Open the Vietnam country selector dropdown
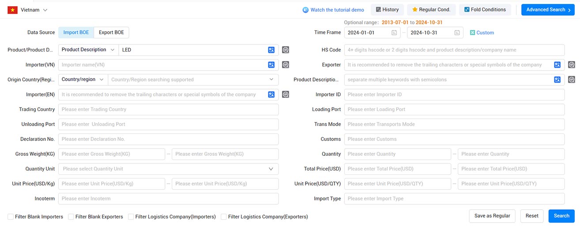Image resolution: width=580 pixels, height=226 pixels. (27, 10)
